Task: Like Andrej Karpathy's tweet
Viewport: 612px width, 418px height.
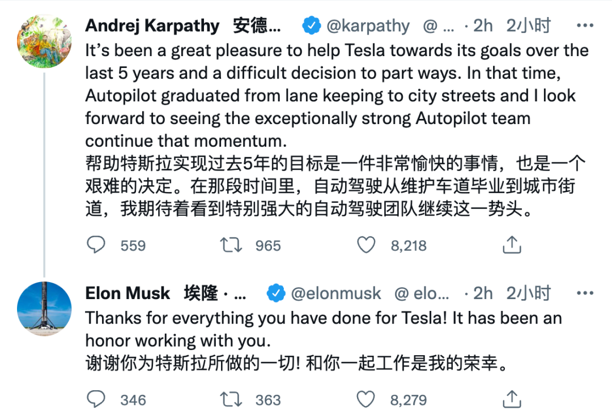Action: (x=367, y=245)
